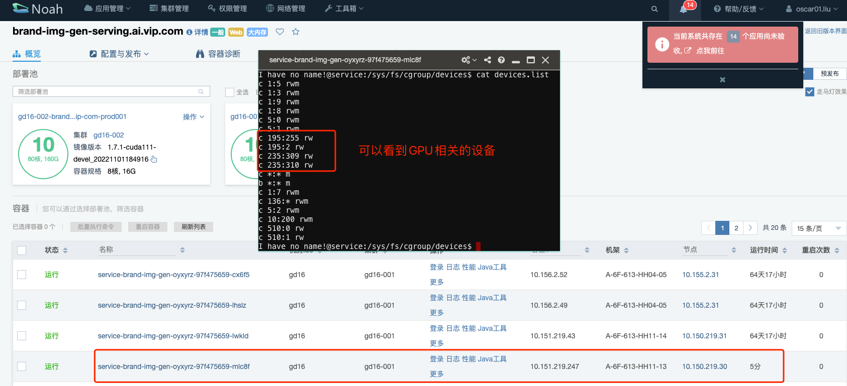
Task: Sort by 名称 column arrows
Action: [182, 250]
